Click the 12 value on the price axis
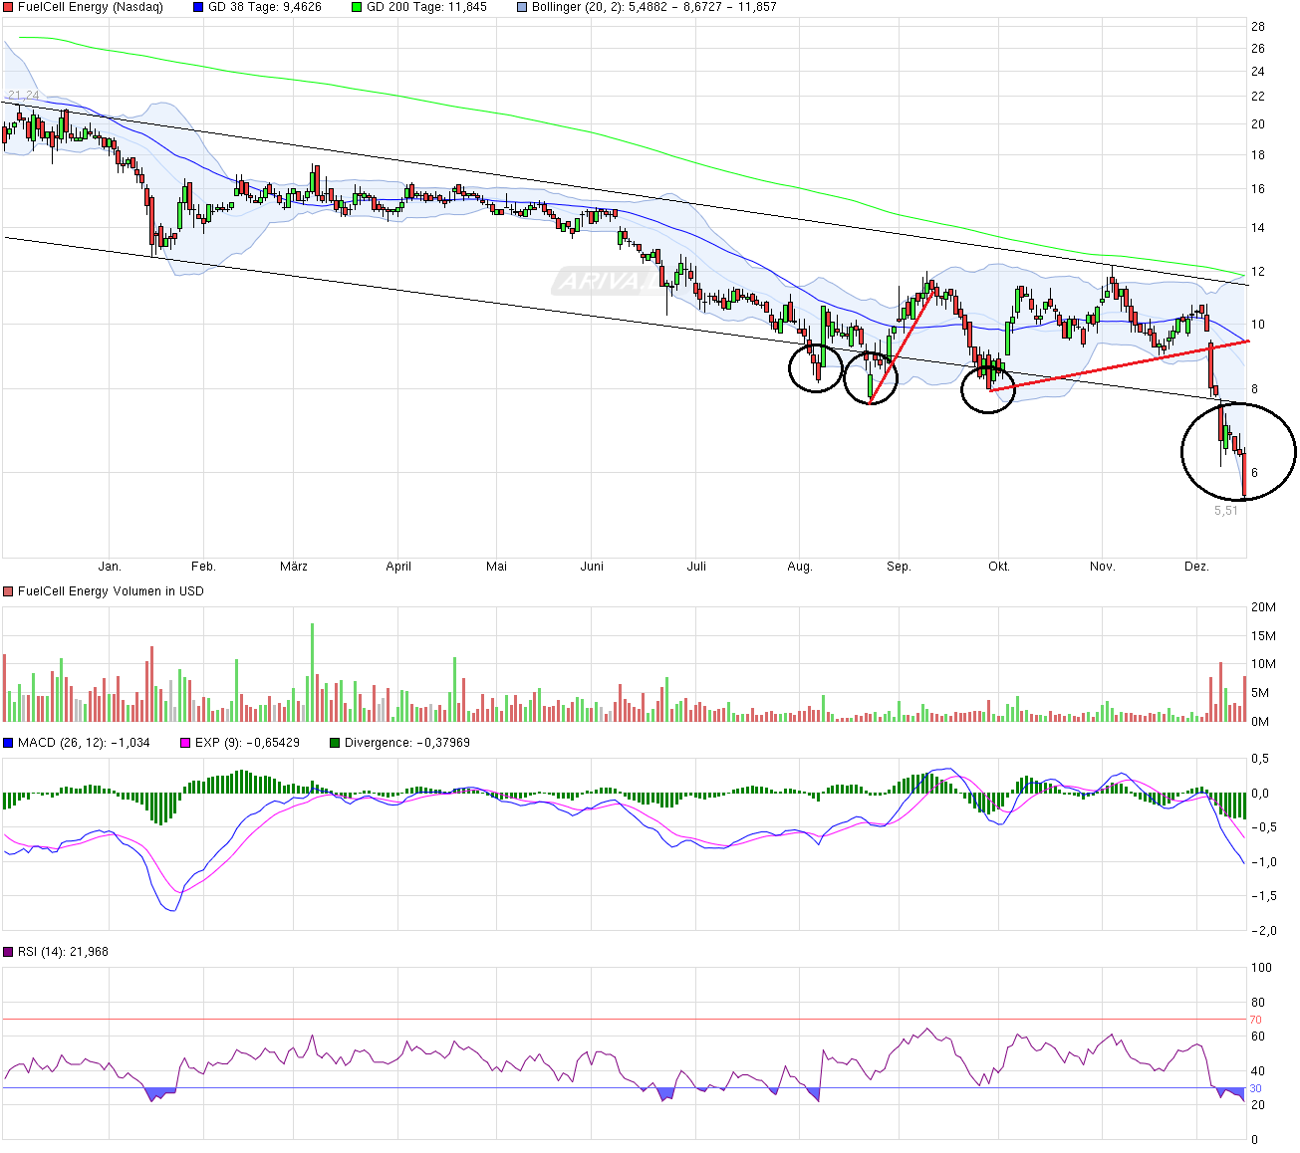The width and height of the screenshot is (1300, 1153). click(1258, 273)
